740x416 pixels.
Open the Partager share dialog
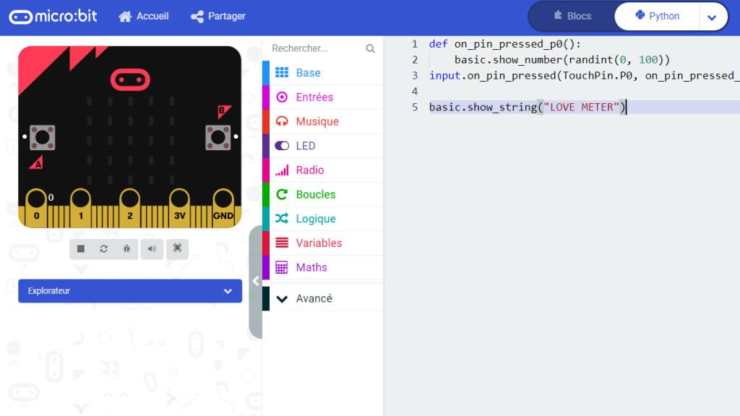point(218,17)
